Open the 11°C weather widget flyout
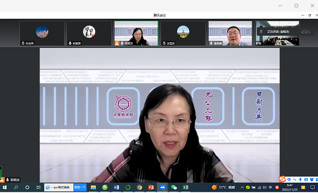Screen dimensions: 318x193 pos(220,187)
